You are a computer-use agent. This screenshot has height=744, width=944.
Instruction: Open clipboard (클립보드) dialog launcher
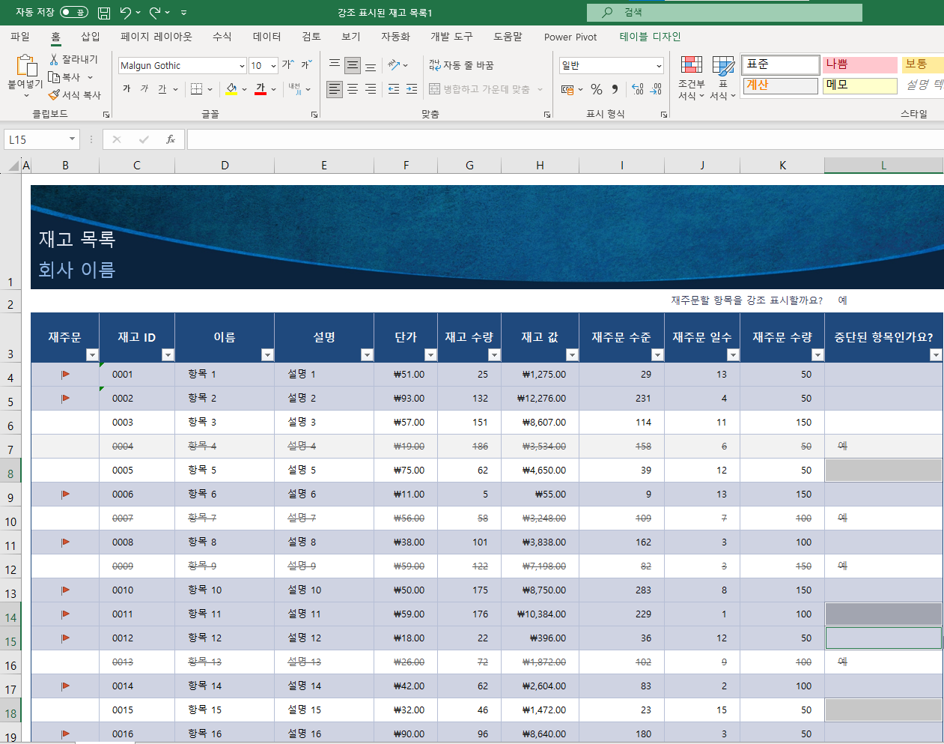pos(106,115)
